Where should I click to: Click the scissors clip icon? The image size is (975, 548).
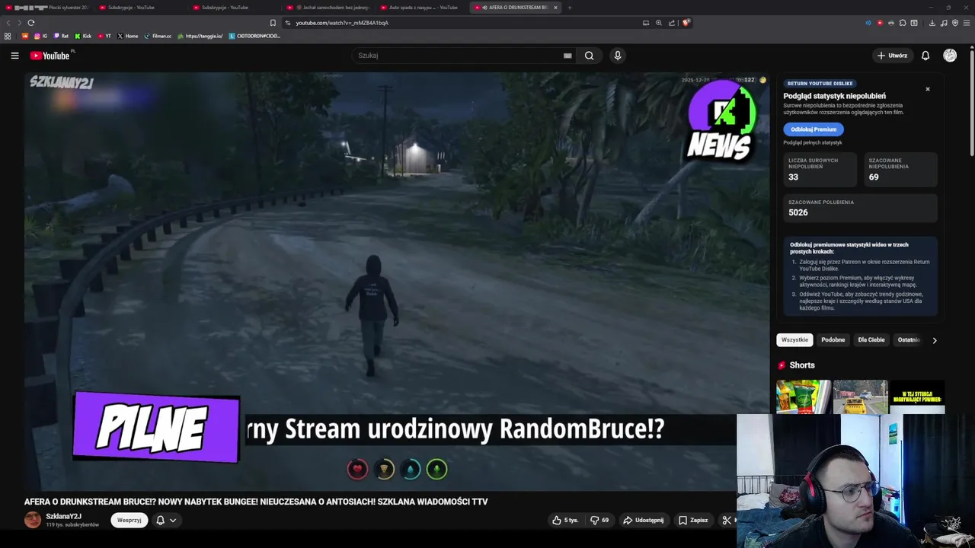click(727, 521)
